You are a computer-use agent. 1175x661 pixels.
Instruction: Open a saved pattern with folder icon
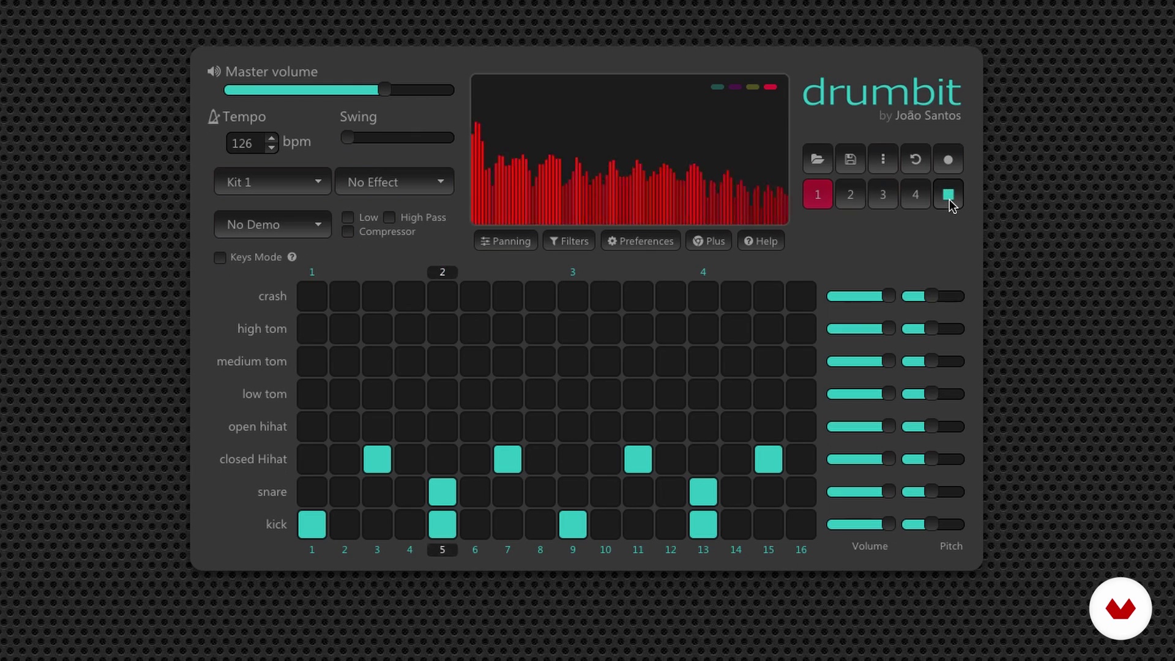point(818,159)
